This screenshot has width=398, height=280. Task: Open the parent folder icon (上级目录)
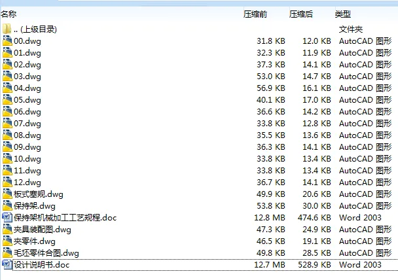[x=7, y=29]
